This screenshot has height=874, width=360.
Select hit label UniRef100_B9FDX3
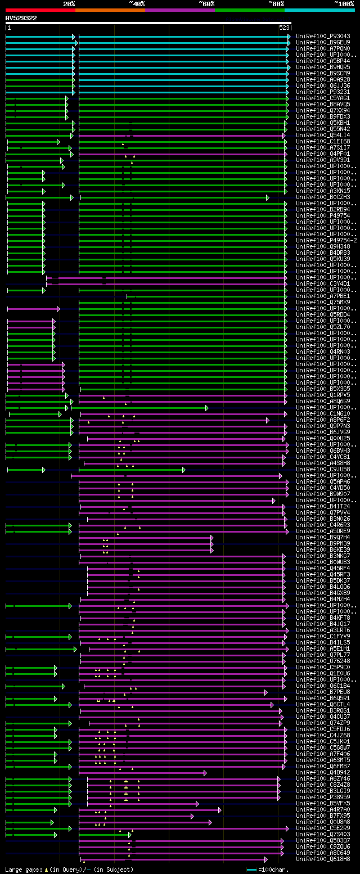pyautogui.click(x=323, y=116)
